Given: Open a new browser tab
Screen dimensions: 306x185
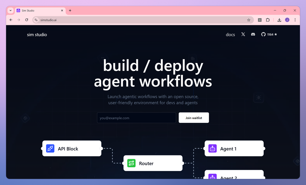Looking at the screenshot, I should pyautogui.click(x=70, y=10).
